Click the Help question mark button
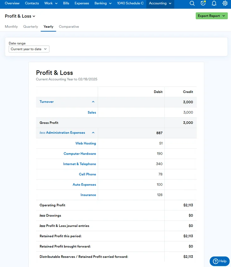Screen dimensions: 231x267 220,261
